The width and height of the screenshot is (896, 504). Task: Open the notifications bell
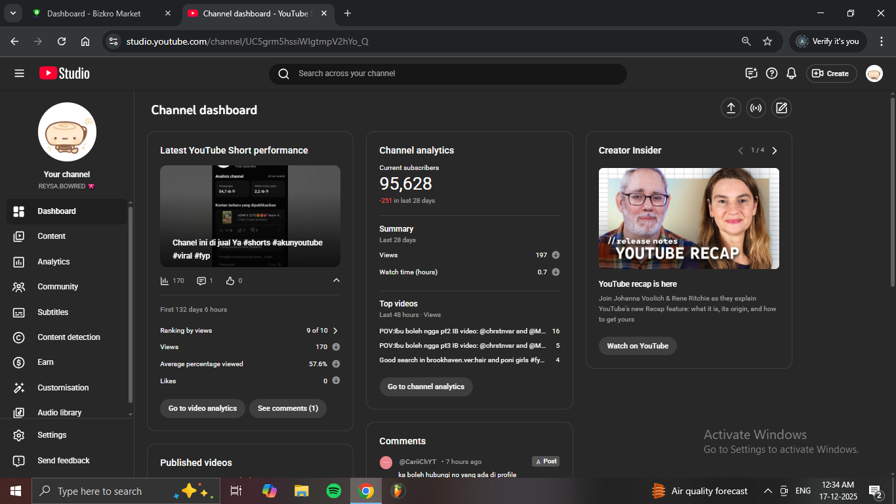pyautogui.click(x=792, y=73)
